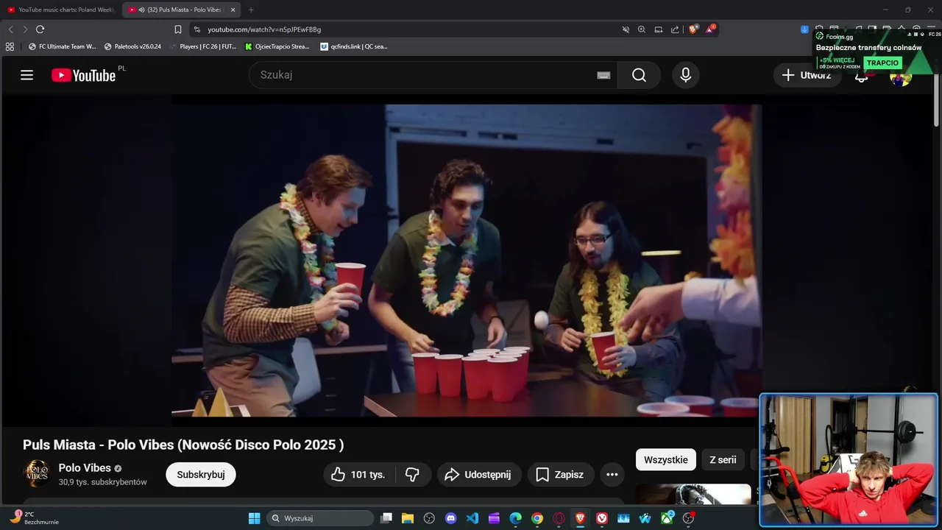Open Microsoft Edge from taskbar
Image resolution: width=942 pixels, height=530 pixels.
point(516,518)
